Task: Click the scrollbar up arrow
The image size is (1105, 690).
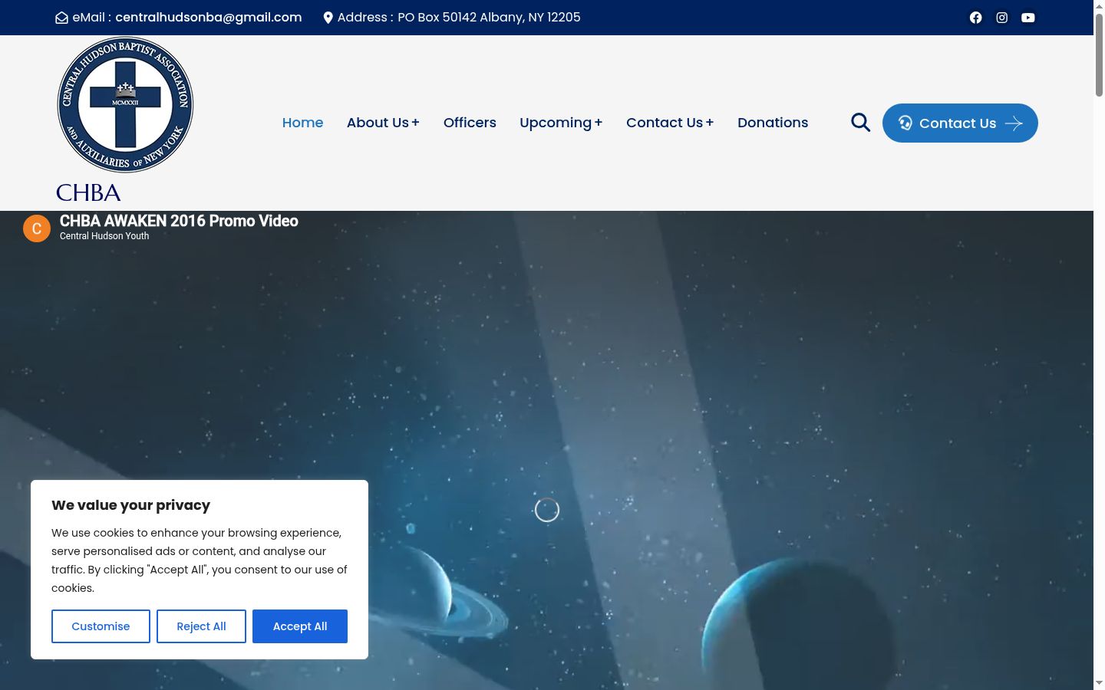Action: point(1099,5)
